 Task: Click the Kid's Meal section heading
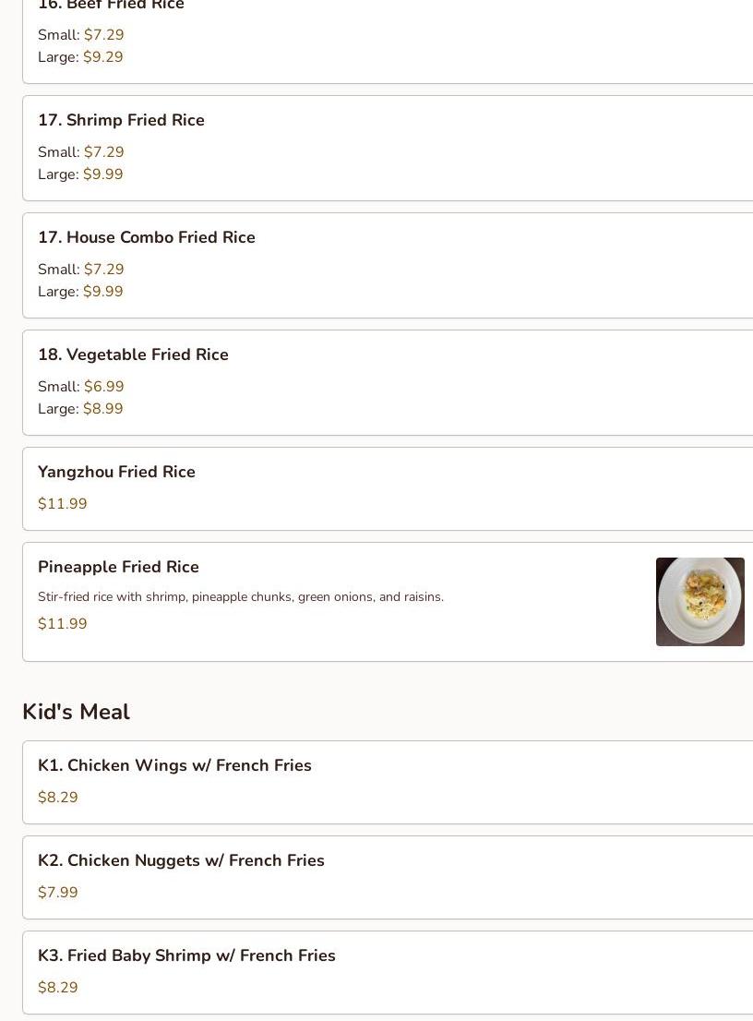[77, 712]
